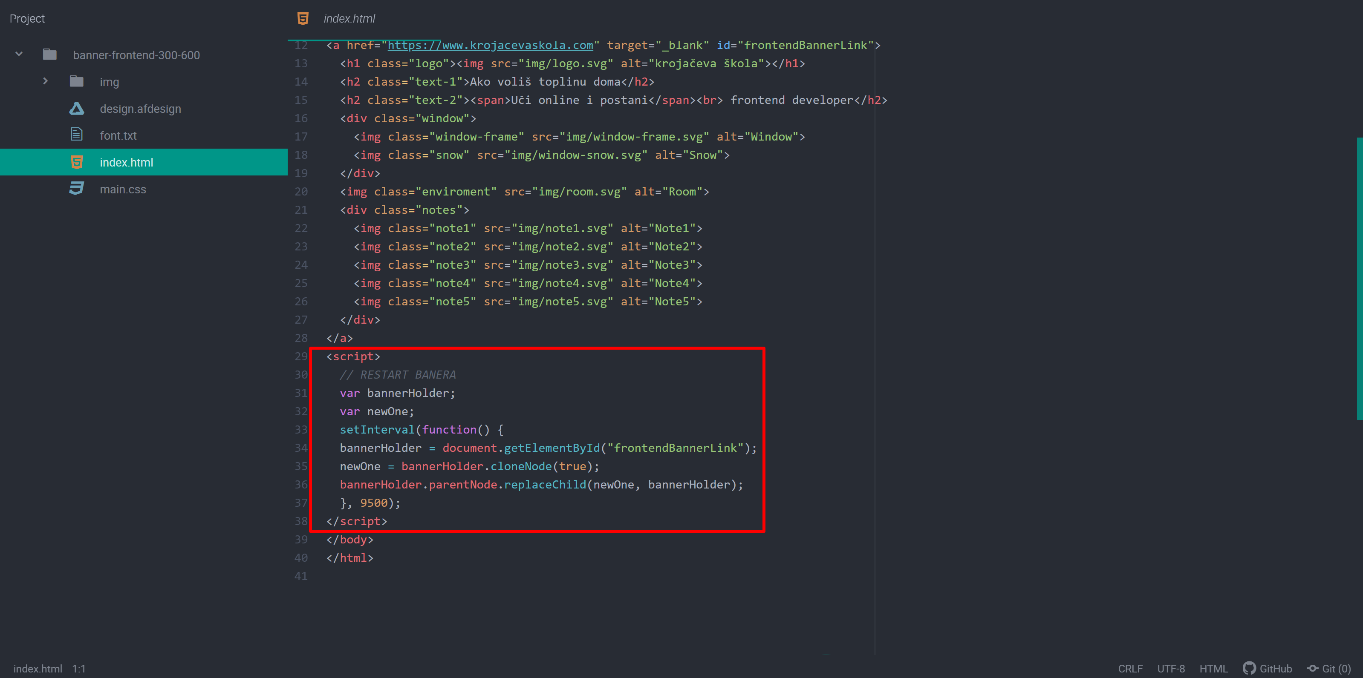Click the vertical scrollbar in the editor
Screen dimensions: 1363x678
tap(1359, 278)
